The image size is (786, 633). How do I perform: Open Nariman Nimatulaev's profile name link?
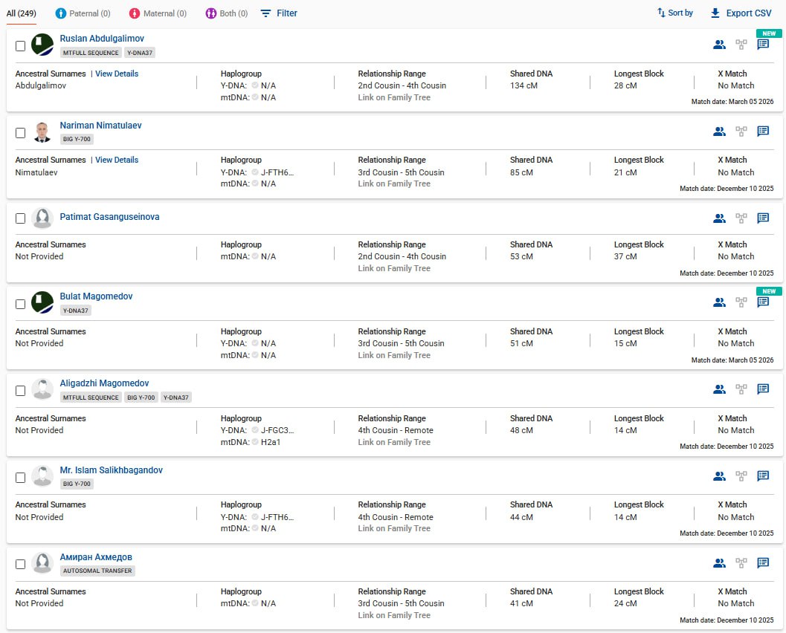click(x=100, y=126)
